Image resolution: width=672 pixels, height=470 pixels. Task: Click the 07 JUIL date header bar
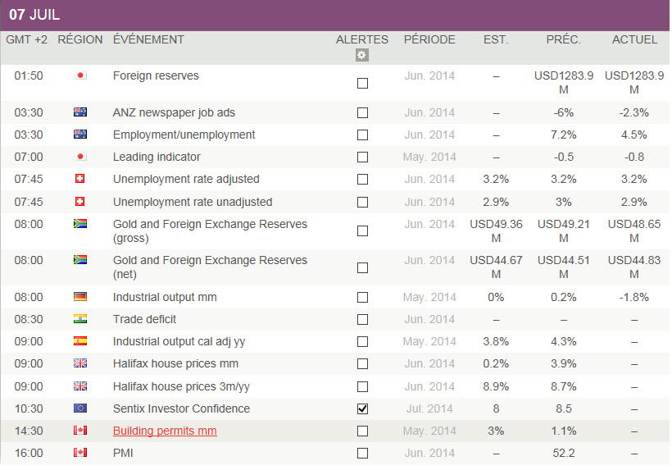pos(34,15)
